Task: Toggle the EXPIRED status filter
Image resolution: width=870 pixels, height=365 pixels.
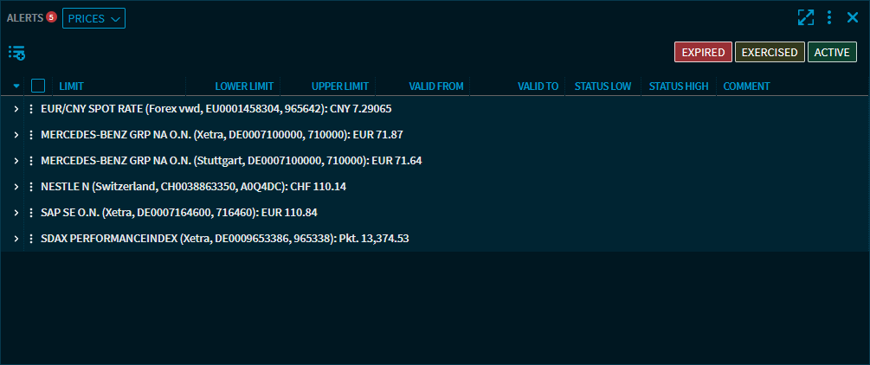Action: [703, 53]
